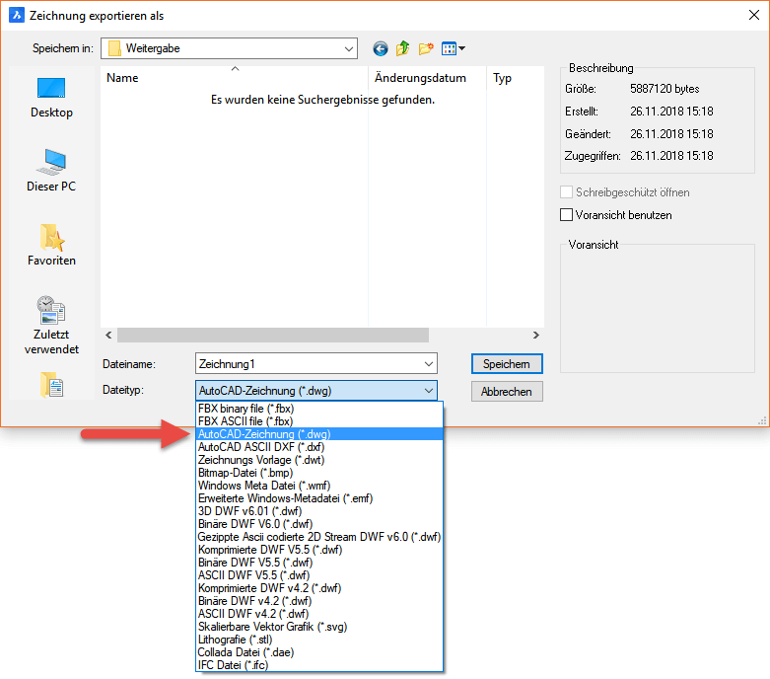Create a new folder
The height and width of the screenshot is (679, 770).
pos(426,48)
